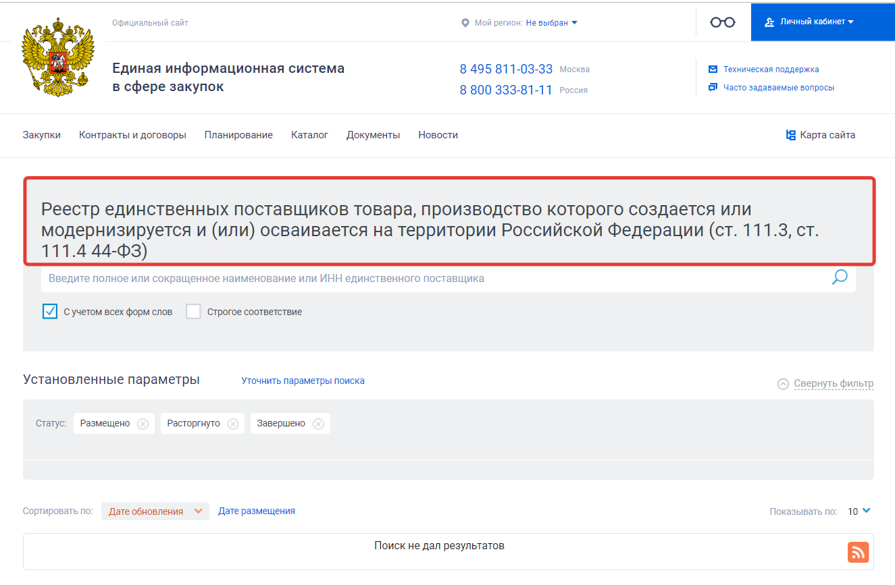The image size is (895, 585).
Task: Open Техническая поддержка link
Action: pyautogui.click(x=771, y=69)
